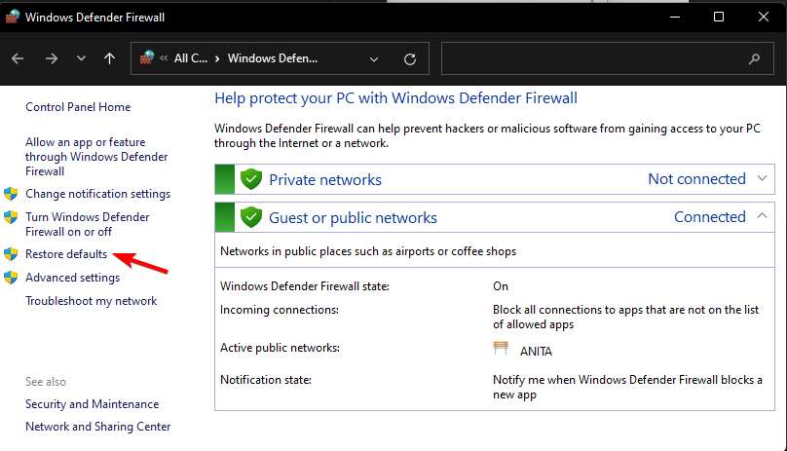The height and width of the screenshot is (451, 787).
Task: Select the 'Windows Defen...' breadcrumb segment
Action: pyautogui.click(x=273, y=58)
